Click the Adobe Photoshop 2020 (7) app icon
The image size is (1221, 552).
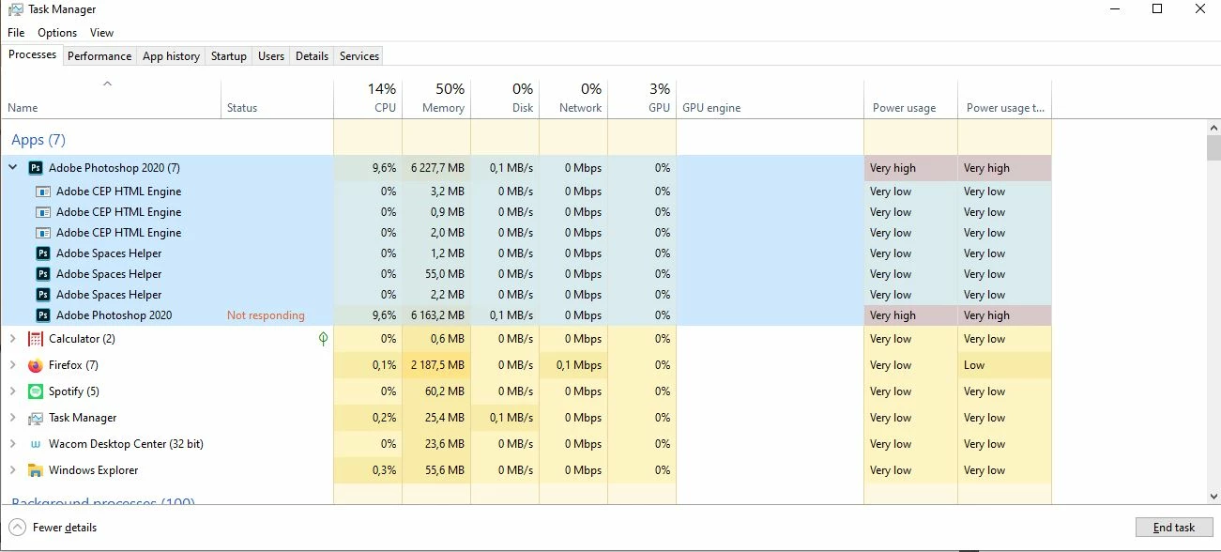coord(36,168)
